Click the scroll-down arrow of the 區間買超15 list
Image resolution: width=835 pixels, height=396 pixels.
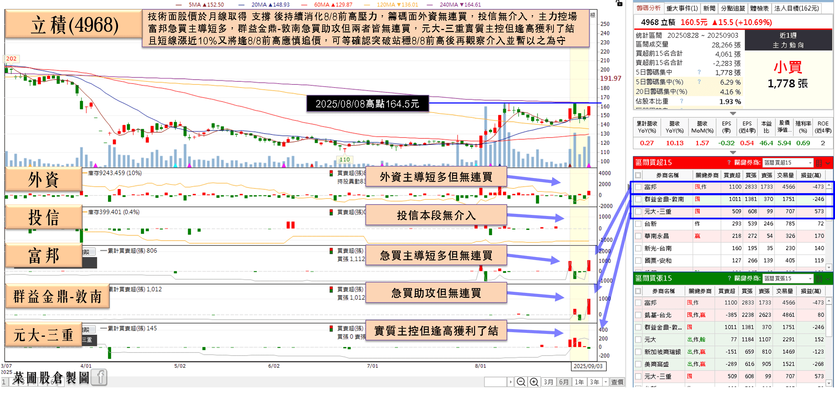(829, 267)
